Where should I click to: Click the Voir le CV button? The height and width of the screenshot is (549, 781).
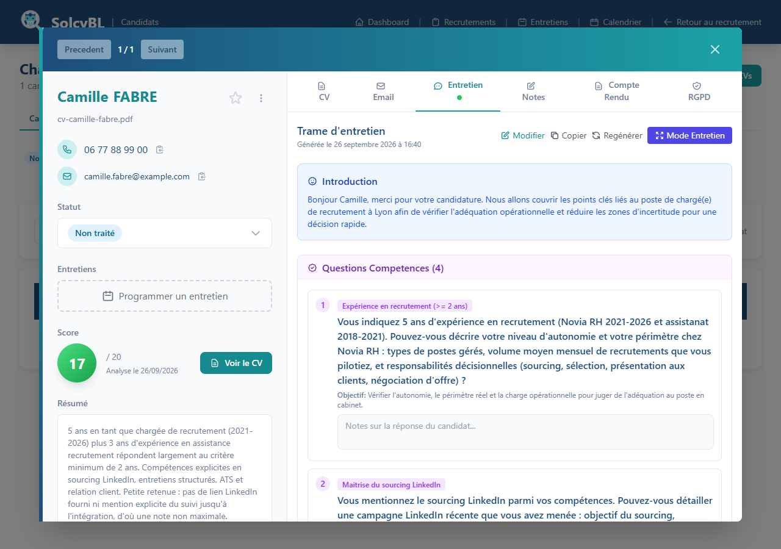pyautogui.click(x=236, y=363)
